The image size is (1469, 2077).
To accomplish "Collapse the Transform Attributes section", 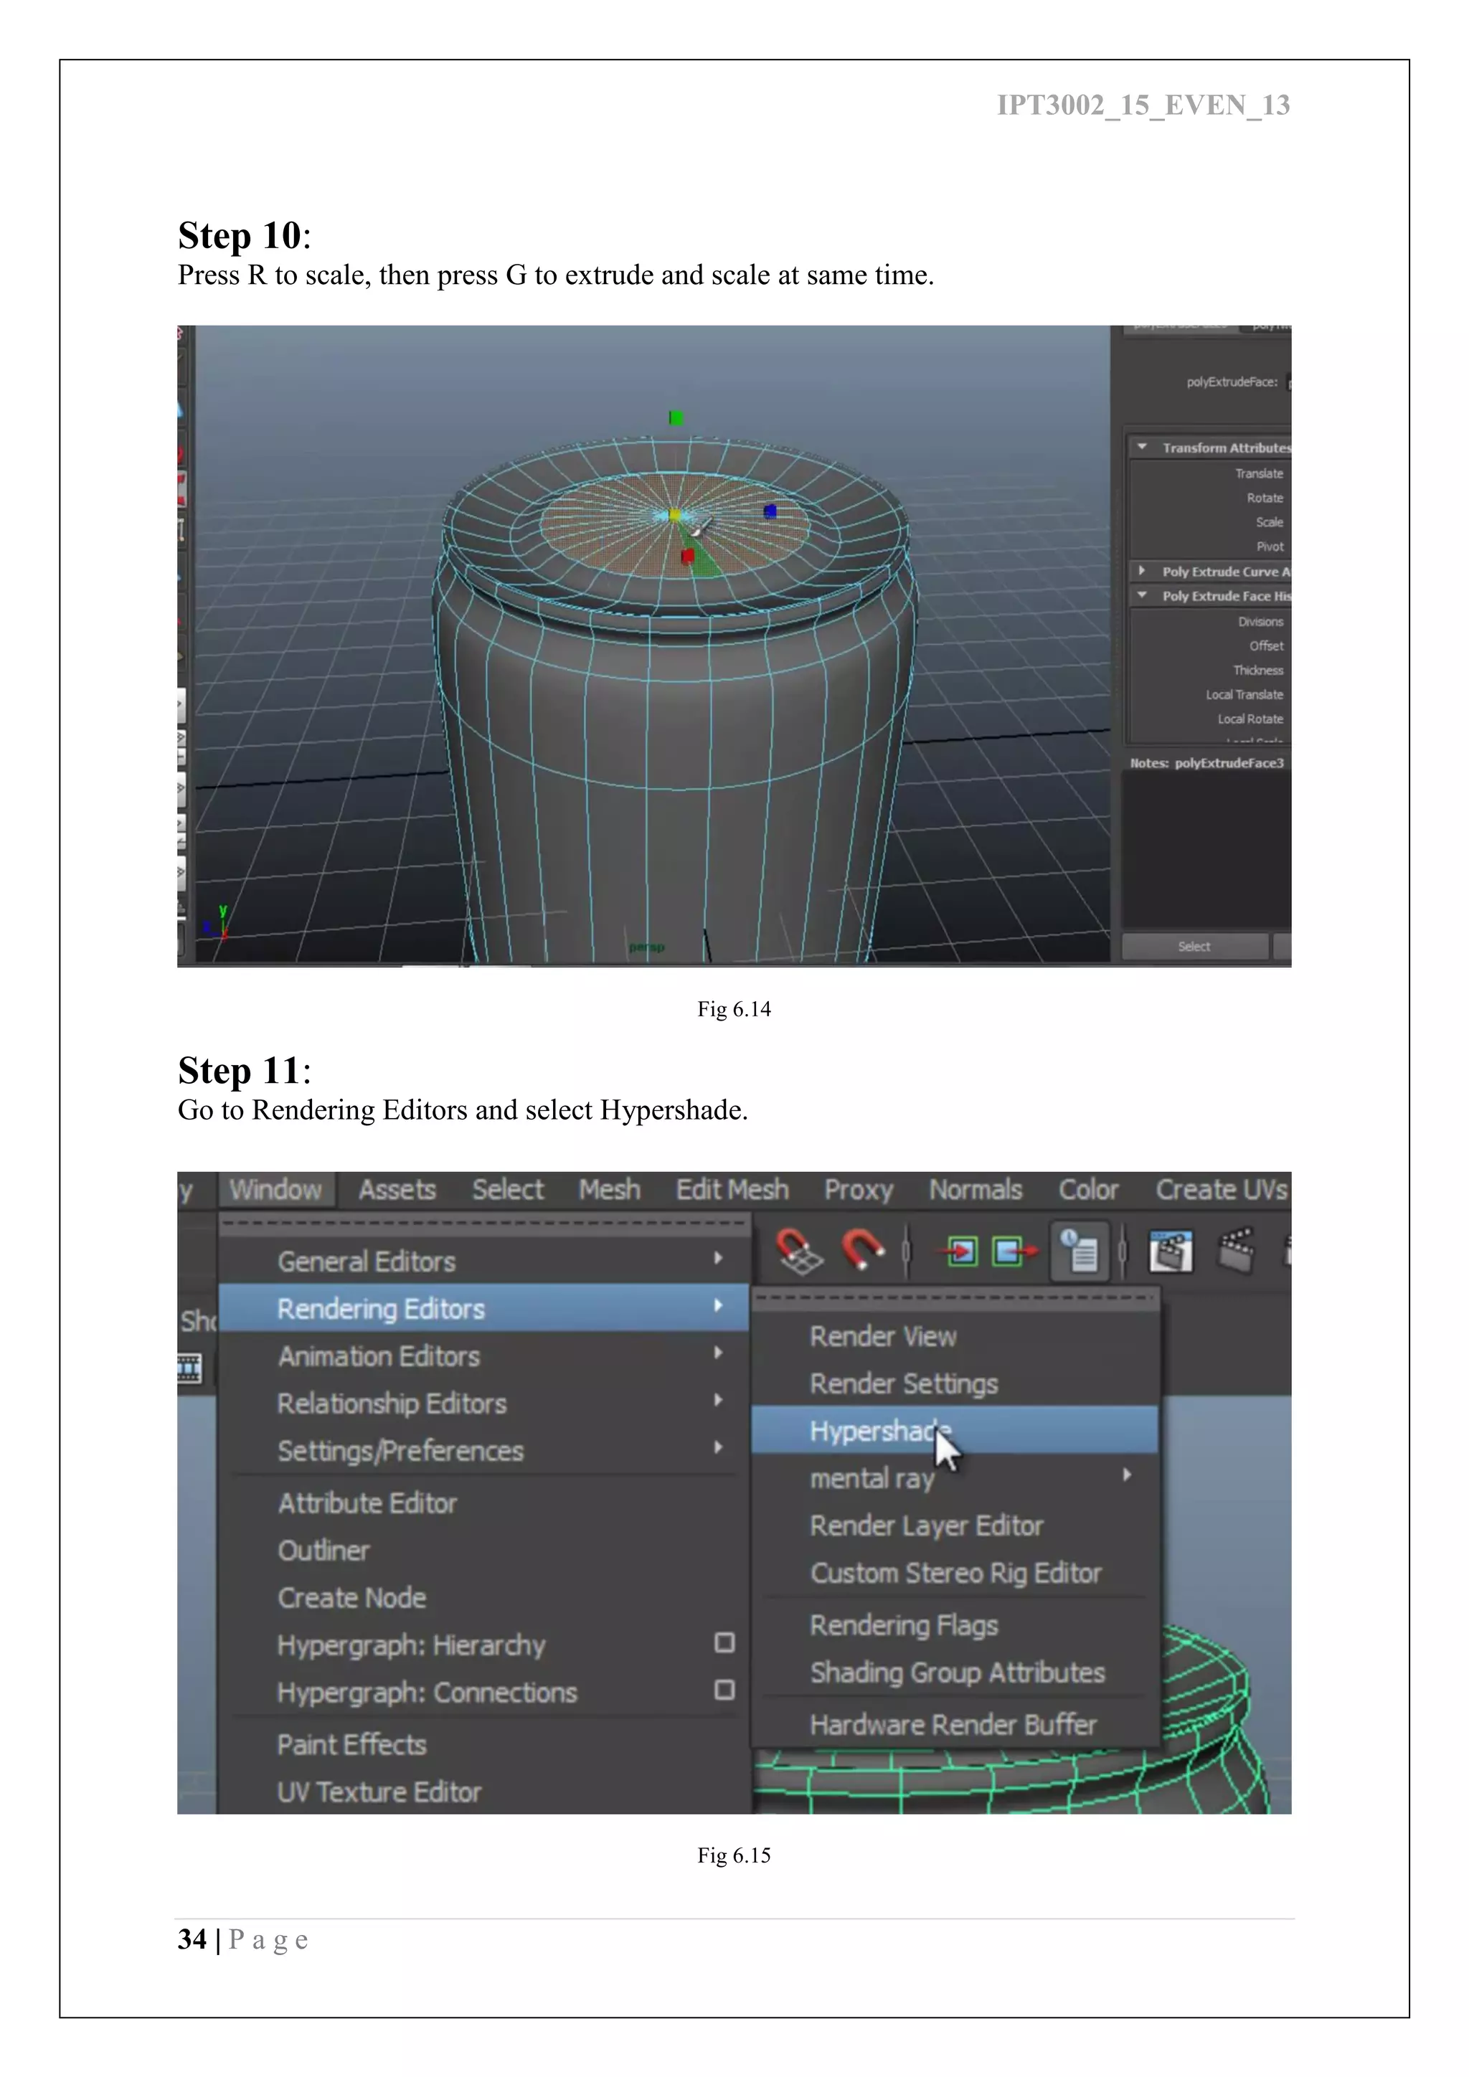I will click(1143, 447).
